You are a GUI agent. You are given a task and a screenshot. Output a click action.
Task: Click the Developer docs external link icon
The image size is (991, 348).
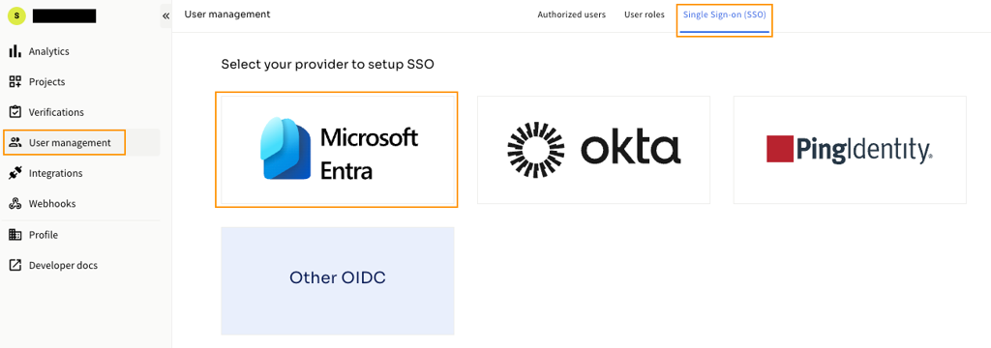click(15, 265)
